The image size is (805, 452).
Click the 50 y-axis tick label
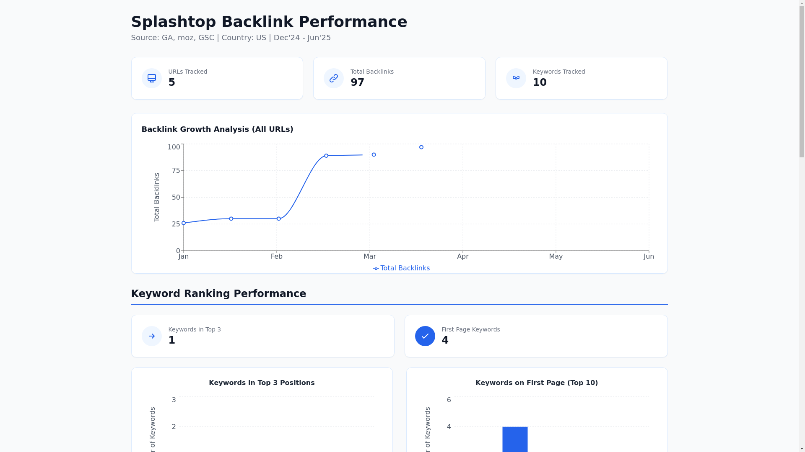(176, 198)
